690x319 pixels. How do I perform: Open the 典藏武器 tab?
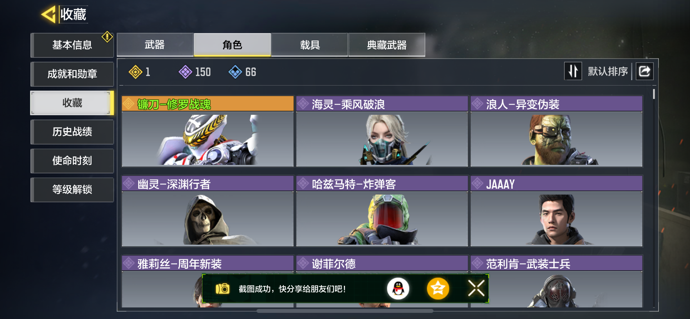tap(387, 45)
